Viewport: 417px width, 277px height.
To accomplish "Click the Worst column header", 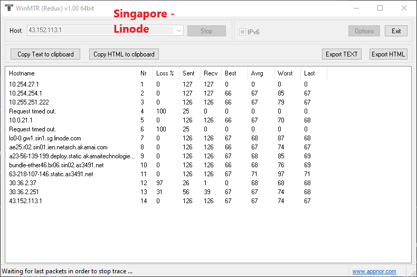I will coord(287,73).
